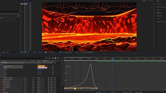
Task: Toggle the Orientation stopwatch
Action: click(1, 69)
